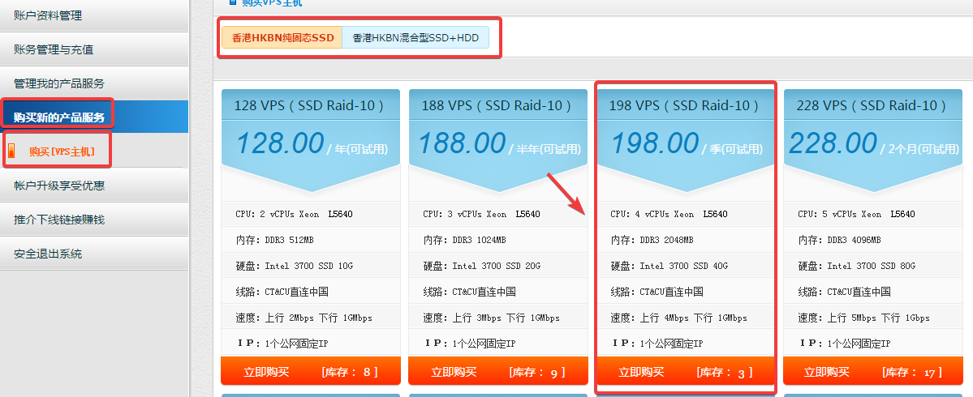Image resolution: width=973 pixels, height=397 pixels.
Task: Click the 198 VPS ( SSD Raid-10 ) card title
Action: pyautogui.click(x=686, y=105)
